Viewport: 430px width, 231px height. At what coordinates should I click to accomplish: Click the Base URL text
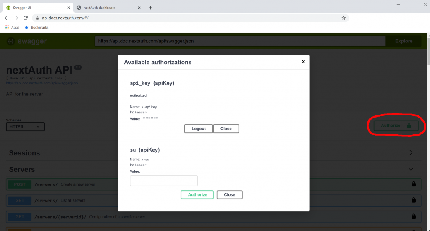(36, 78)
